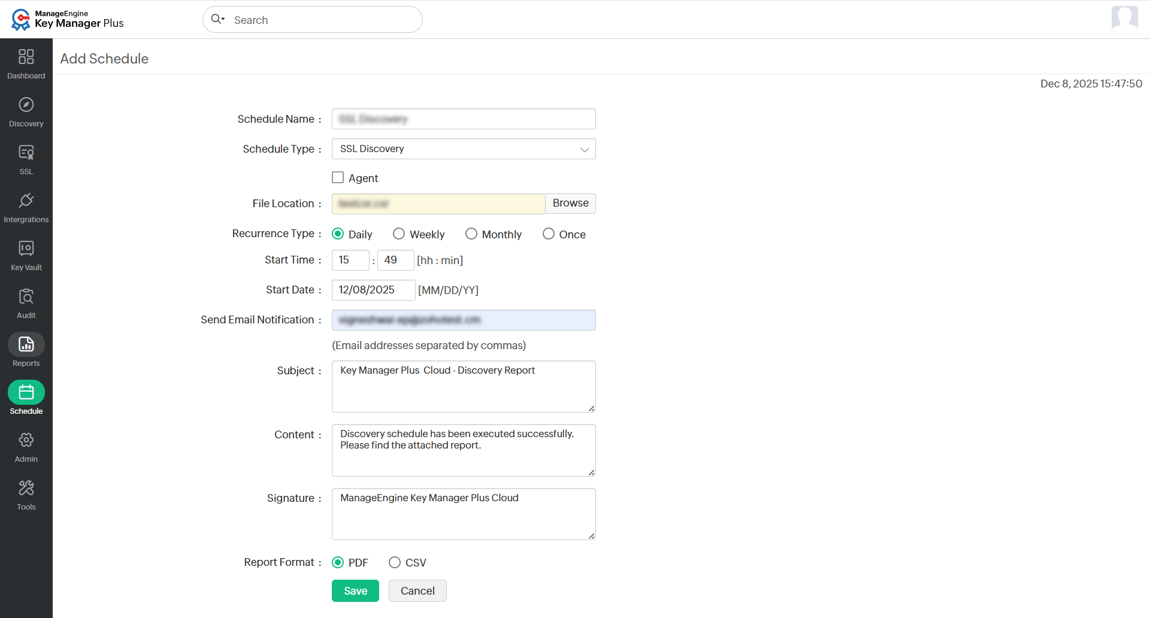
Task: Open the Key Vault icon
Action: (x=26, y=249)
